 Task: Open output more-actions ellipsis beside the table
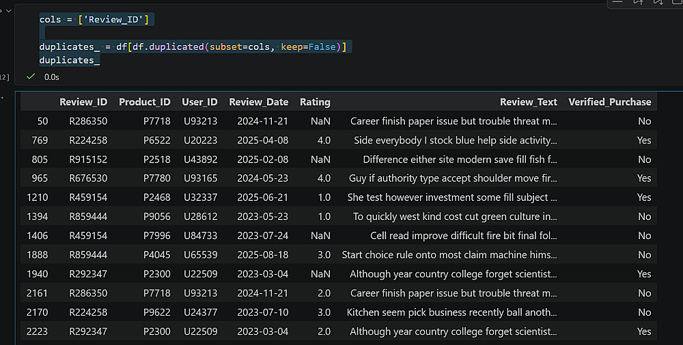2,96
